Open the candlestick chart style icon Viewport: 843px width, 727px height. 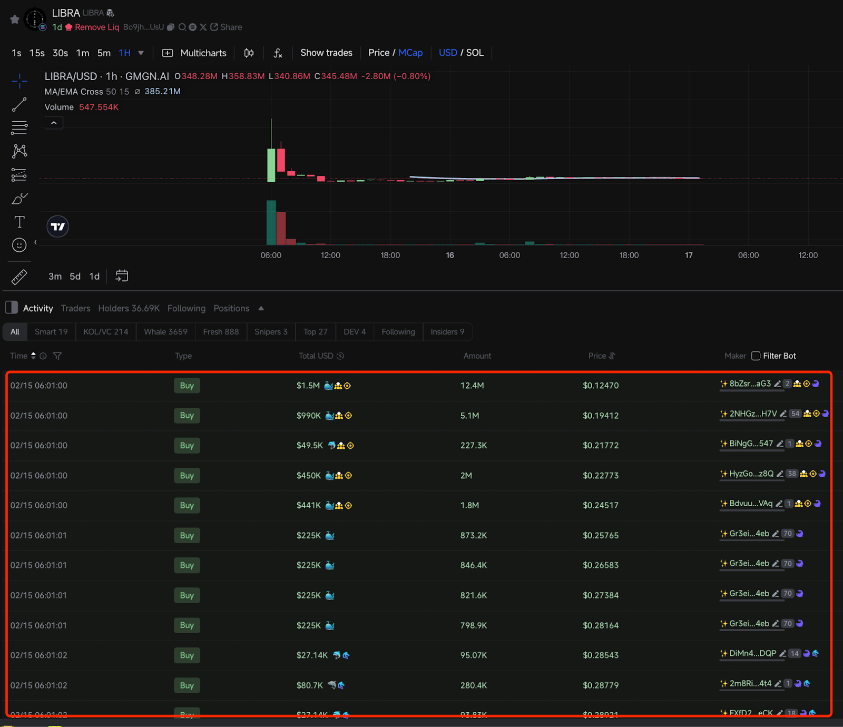(249, 53)
